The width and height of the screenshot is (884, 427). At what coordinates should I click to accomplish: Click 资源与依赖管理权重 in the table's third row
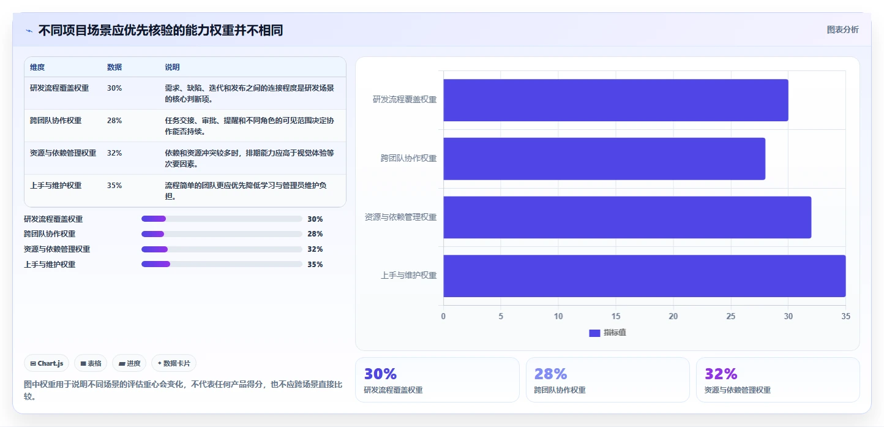[x=63, y=153]
